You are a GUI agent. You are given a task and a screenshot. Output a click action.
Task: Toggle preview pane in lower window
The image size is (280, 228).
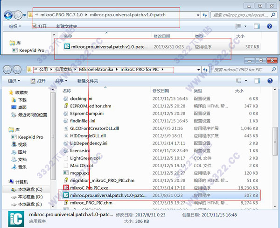click(257, 81)
